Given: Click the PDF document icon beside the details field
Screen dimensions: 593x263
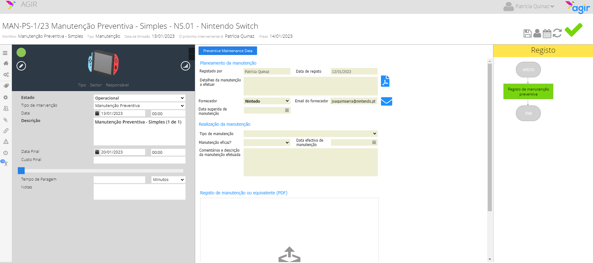Looking at the screenshot, I should click(x=385, y=81).
